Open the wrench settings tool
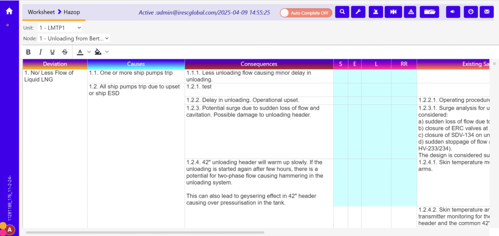Image resolution: width=499 pixels, height=236 pixels. click(x=358, y=12)
